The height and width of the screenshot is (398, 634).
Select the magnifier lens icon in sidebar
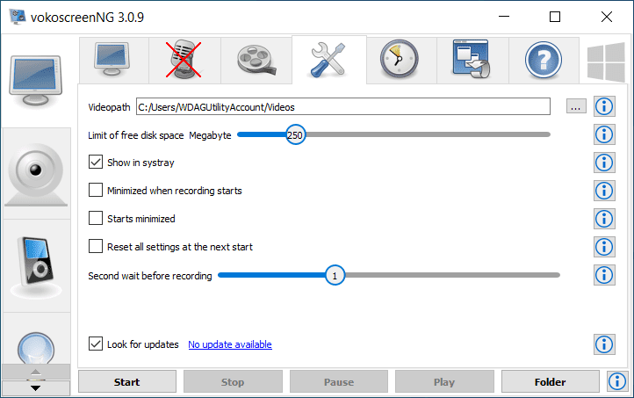[x=36, y=347]
